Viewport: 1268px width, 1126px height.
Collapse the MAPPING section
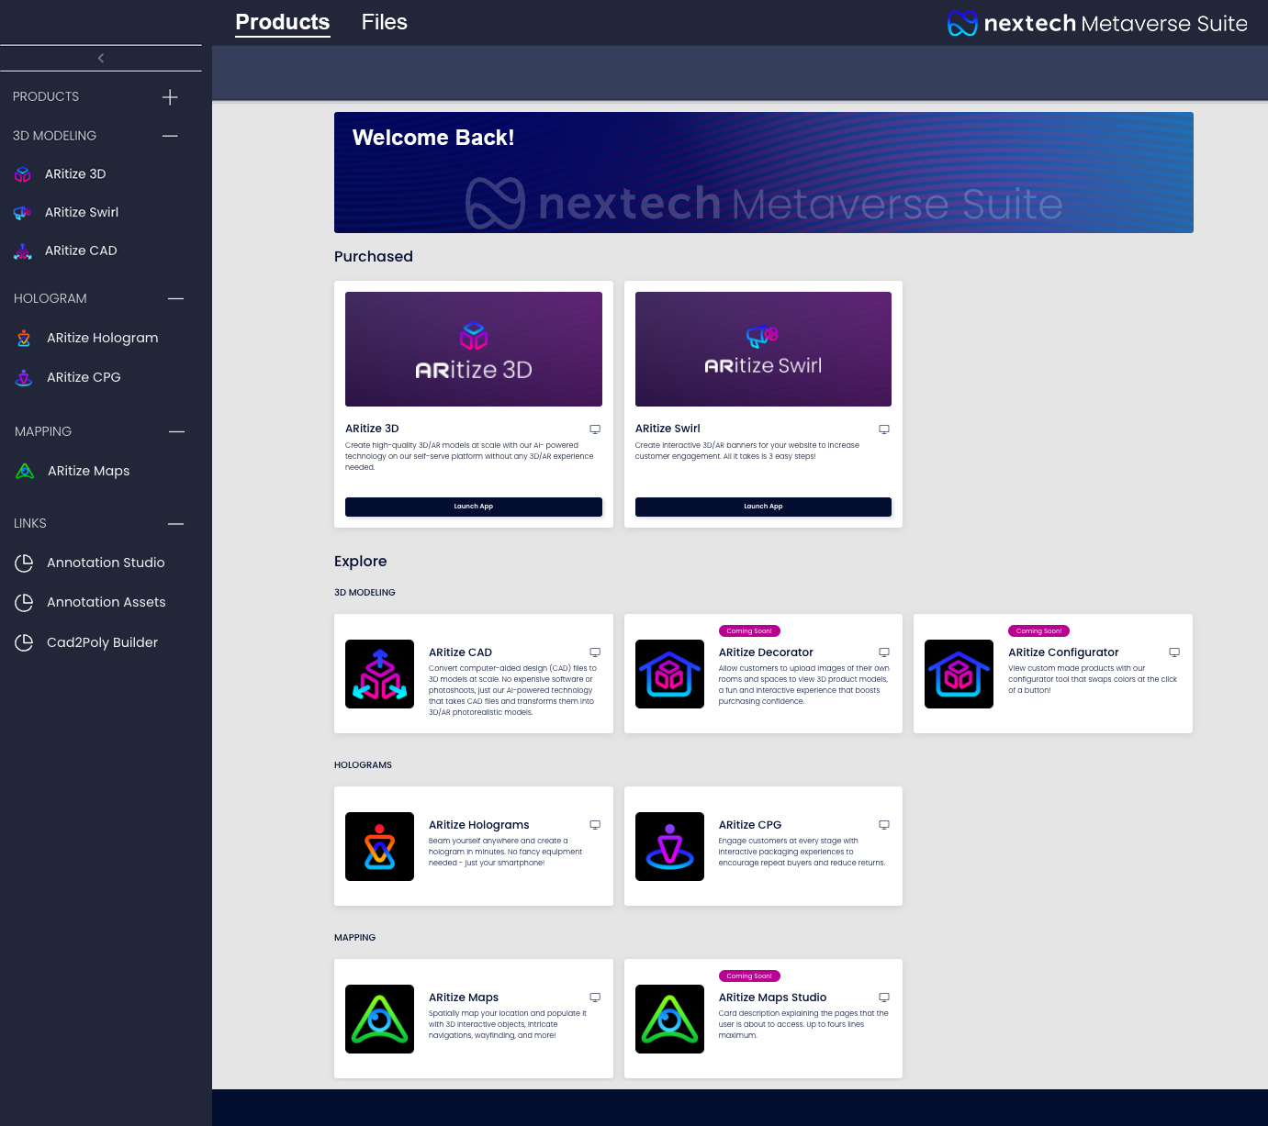pyautogui.click(x=177, y=431)
